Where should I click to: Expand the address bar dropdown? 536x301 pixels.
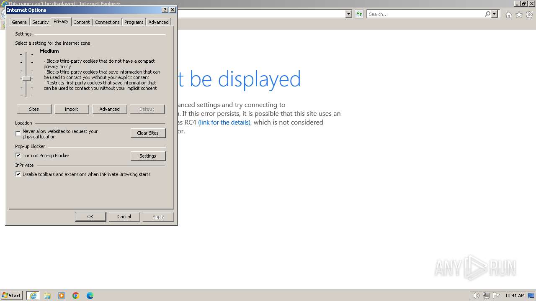coord(349,14)
